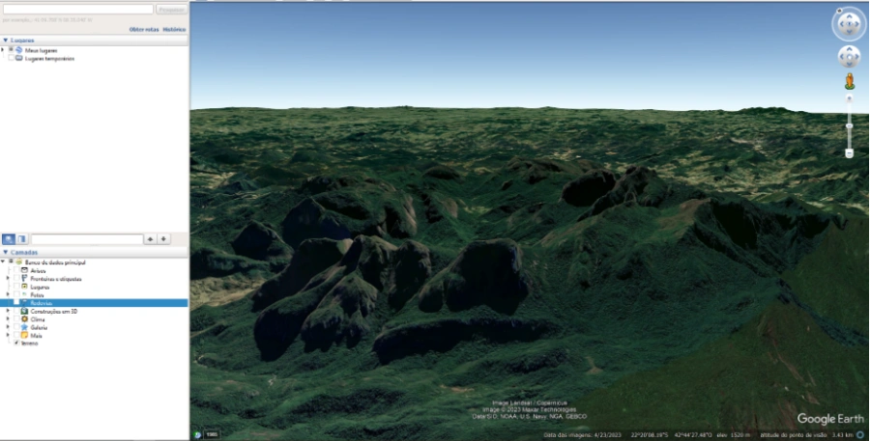This screenshot has width=870, height=441.
Task: Click the Banco de dados principal icon
Action: coord(19,262)
